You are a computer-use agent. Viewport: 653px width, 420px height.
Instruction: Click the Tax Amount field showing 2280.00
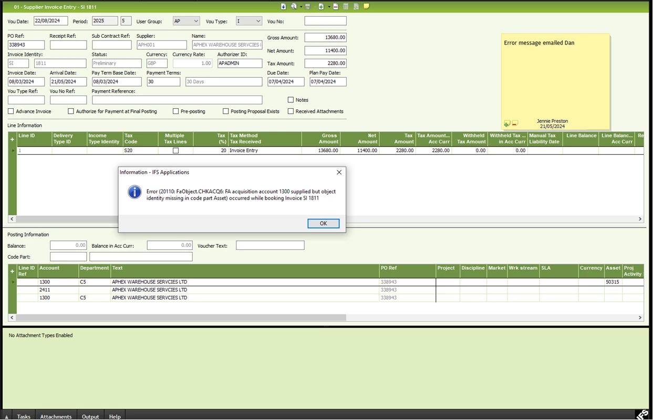pos(326,64)
